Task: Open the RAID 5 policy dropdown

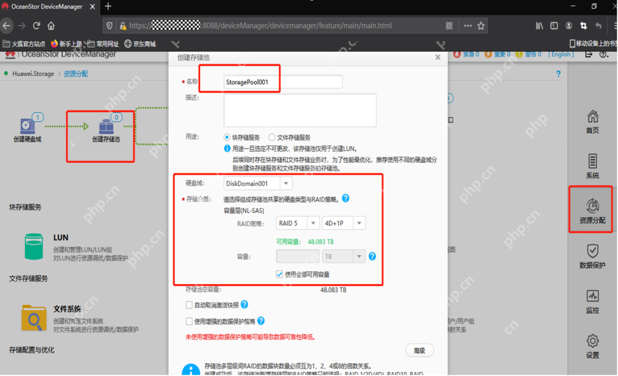Action: click(313, 223)
